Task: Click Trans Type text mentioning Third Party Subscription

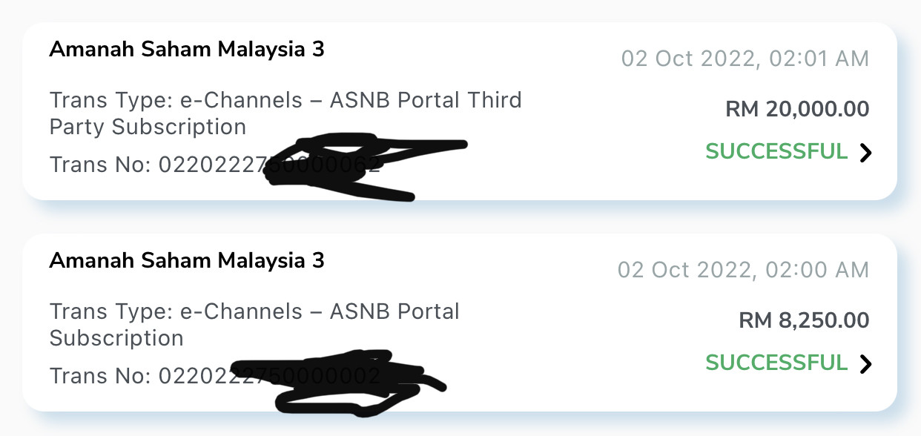Action: pyautogui.click(x=285, y=113)
